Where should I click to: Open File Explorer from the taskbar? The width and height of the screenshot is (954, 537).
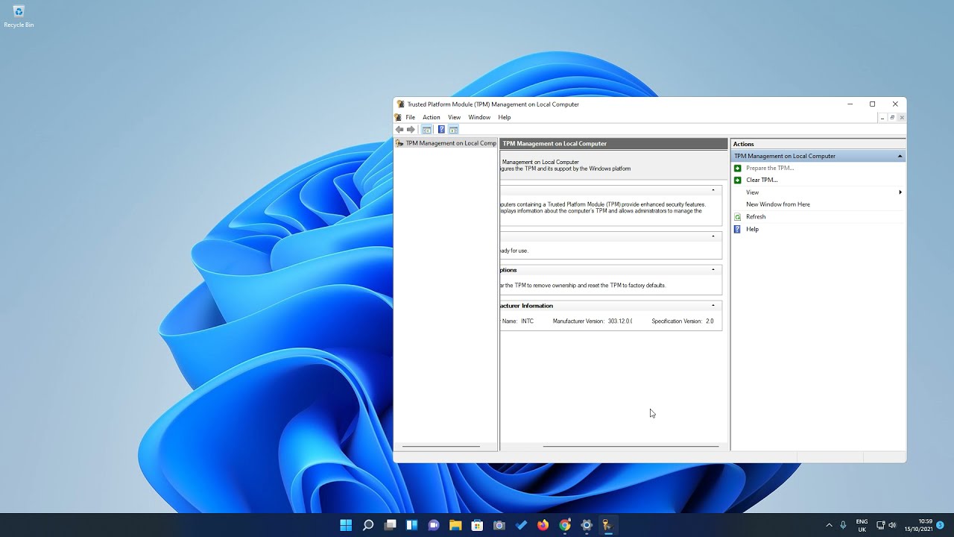[x=455, y=525]
